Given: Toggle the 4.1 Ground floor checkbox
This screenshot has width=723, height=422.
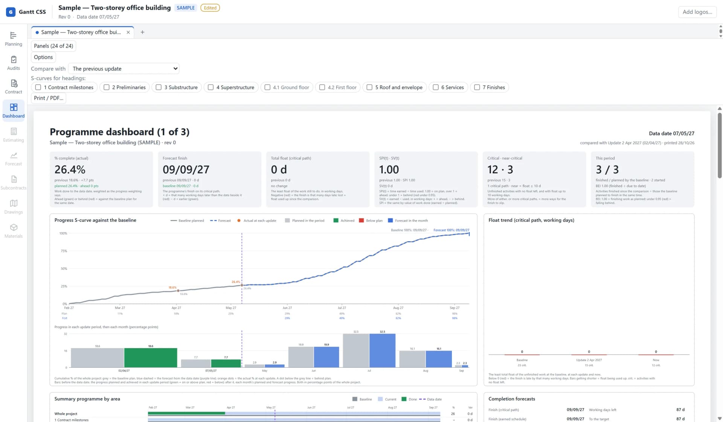Looking at the screenshot, I should click(x=267, y=87).
